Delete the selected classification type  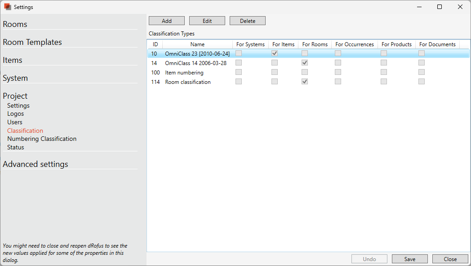[247, 21]
